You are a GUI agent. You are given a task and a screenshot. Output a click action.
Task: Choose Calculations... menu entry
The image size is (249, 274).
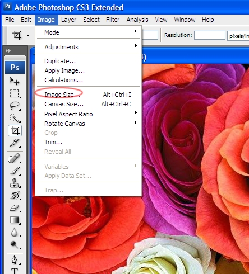[x=88, y=80]
